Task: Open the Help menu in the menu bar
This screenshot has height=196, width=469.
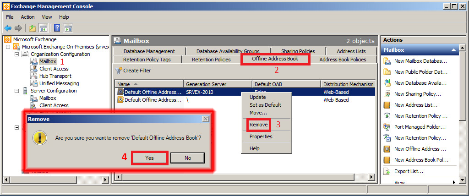Action: click(x=64, y=17)
